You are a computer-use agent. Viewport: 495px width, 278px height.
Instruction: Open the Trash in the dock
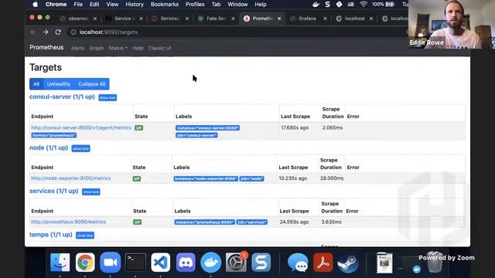(x=435, y=263)
